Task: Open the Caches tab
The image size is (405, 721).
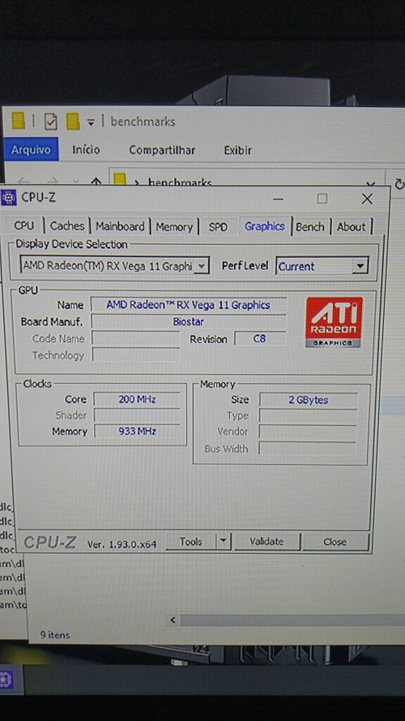Action: click(67, 225)
